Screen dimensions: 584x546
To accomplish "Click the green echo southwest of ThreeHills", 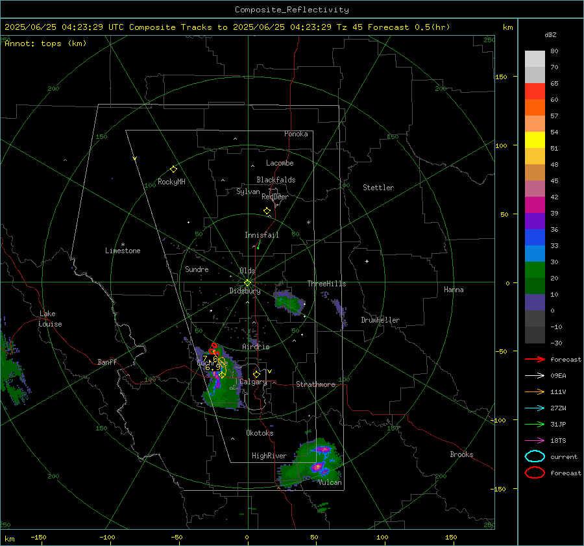I will click(x=289, y=303).
